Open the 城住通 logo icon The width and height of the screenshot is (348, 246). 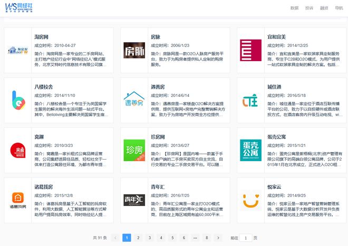pyautogui.click(x=250, y=100)
